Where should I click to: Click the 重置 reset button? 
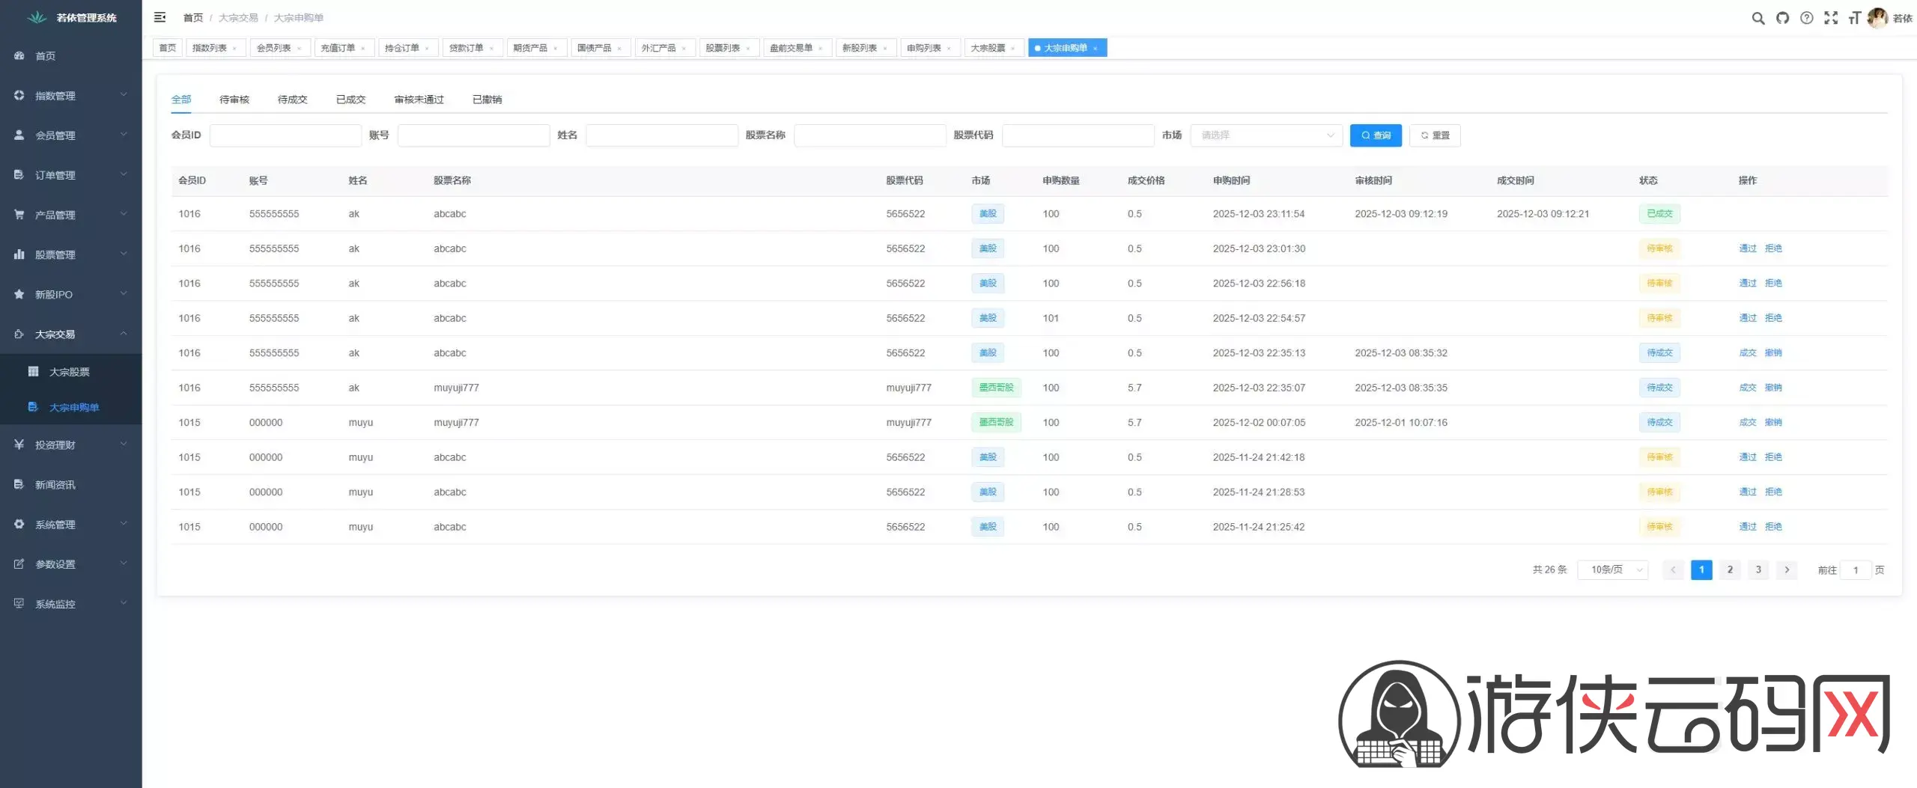(x=1434, y=135)
